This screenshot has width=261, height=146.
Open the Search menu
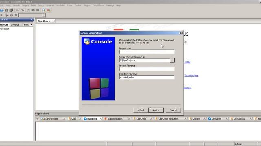tap(16, 6)
